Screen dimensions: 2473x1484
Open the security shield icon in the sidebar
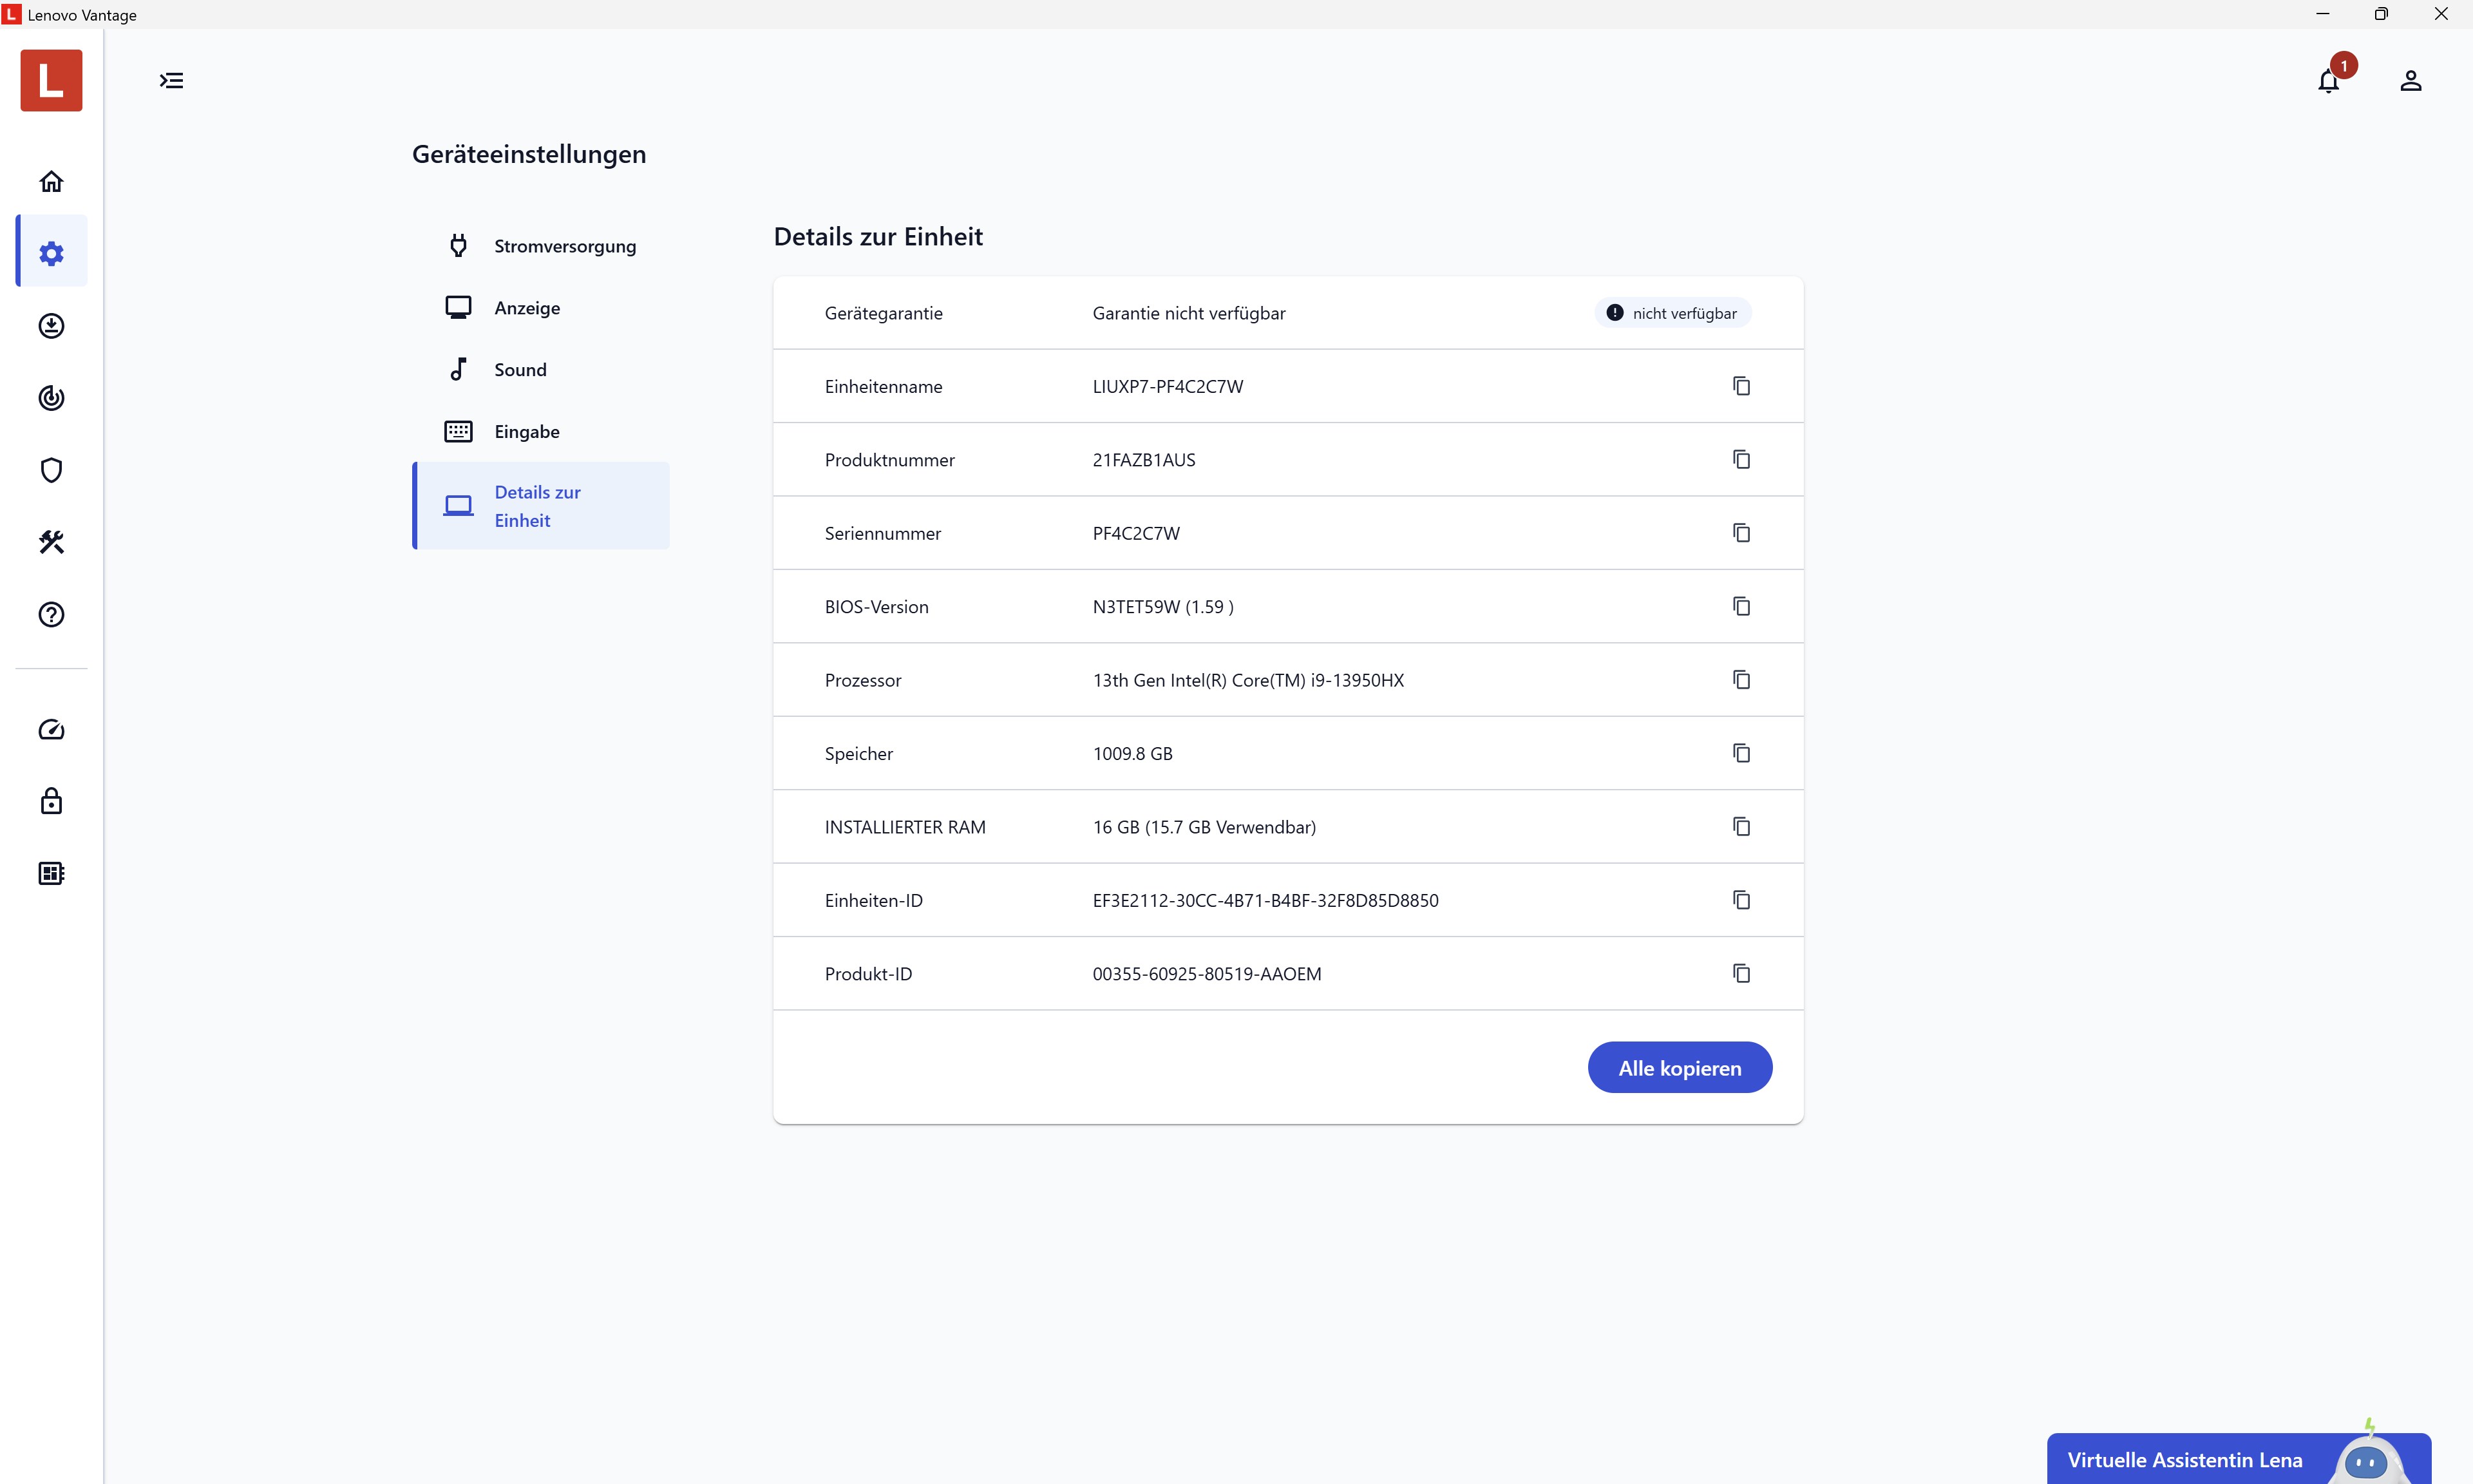[51, 470]
